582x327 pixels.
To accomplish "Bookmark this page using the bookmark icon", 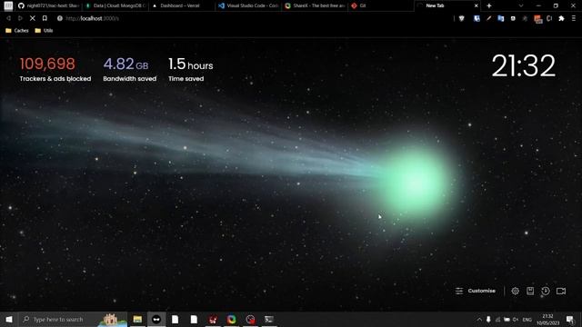I will point(45,18).
